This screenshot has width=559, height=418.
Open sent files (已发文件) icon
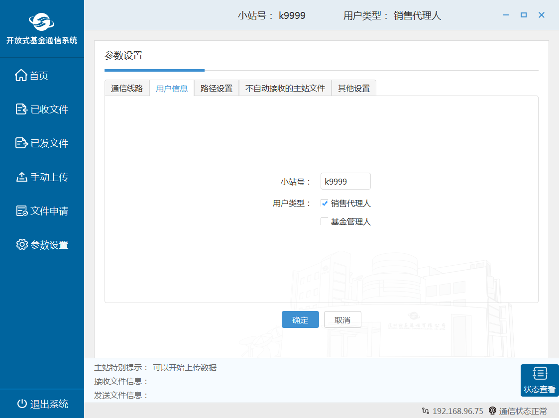tap(21, 143)
